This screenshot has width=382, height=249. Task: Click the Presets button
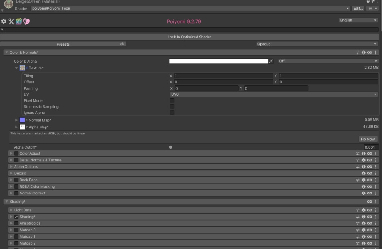coord(63,44)
